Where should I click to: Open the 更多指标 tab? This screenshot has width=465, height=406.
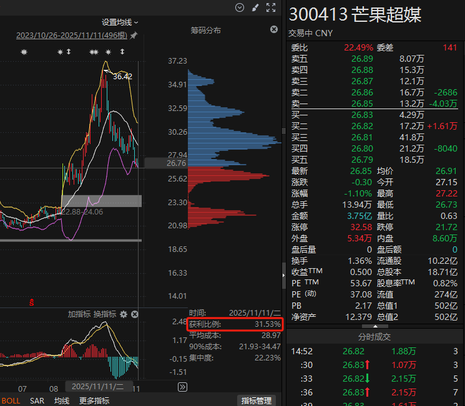coord(94,400)
